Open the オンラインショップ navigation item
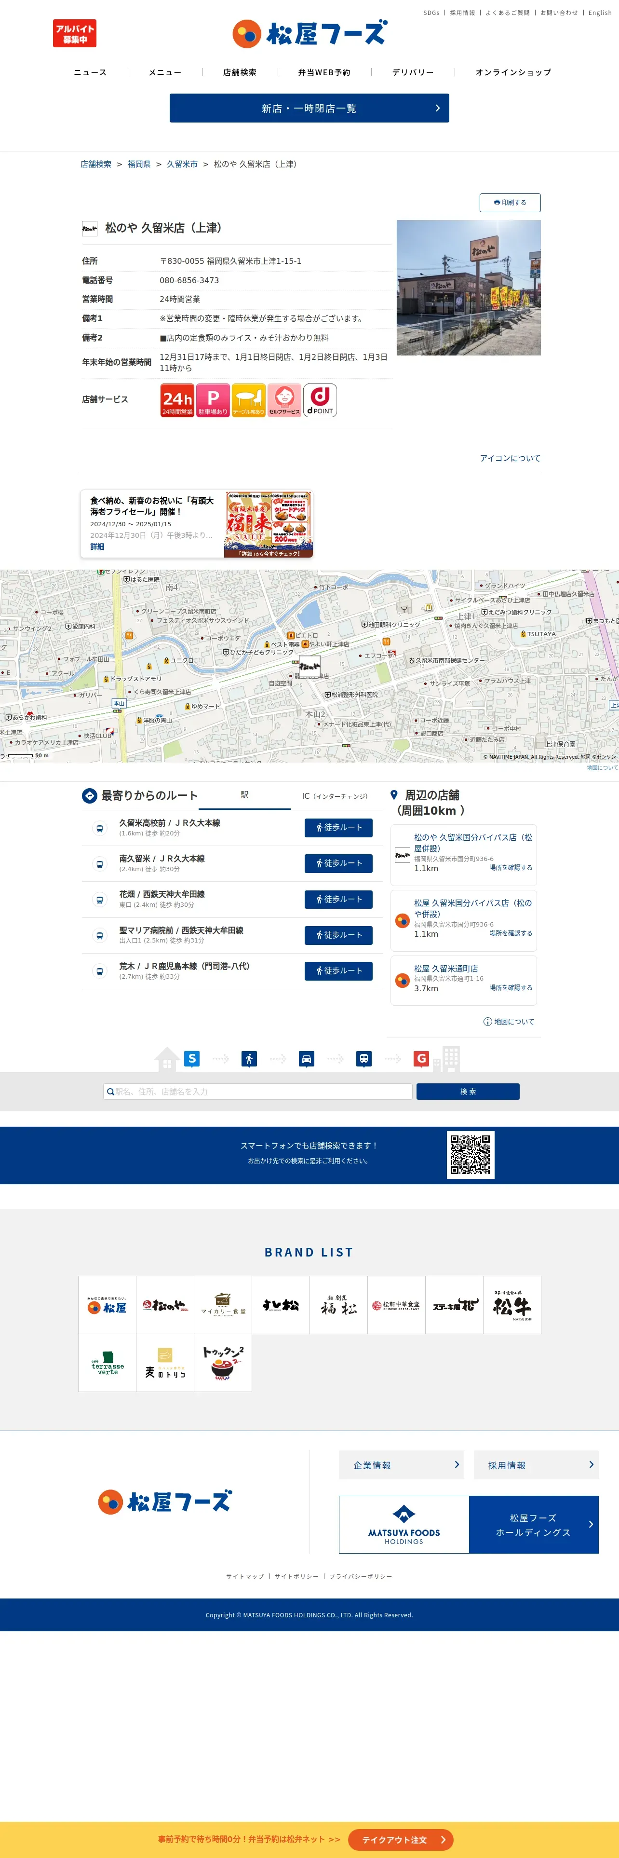This screenshot has width=619, height=1858. tap(513, 72)
